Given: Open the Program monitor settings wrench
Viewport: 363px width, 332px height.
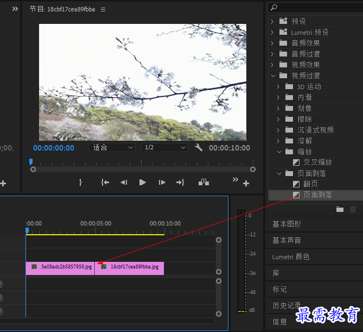Looking at the screenshot, I should [199, 147].
